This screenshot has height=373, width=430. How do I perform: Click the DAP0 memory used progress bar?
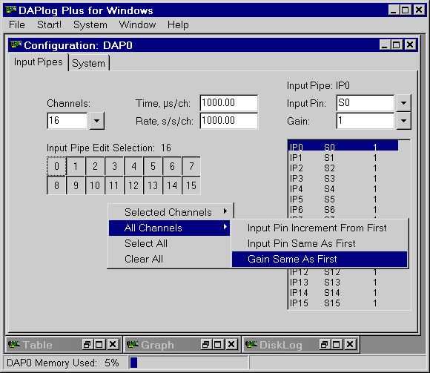[188, 363]
